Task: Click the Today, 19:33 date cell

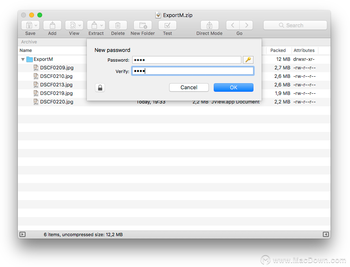Action: pos(151,102)
